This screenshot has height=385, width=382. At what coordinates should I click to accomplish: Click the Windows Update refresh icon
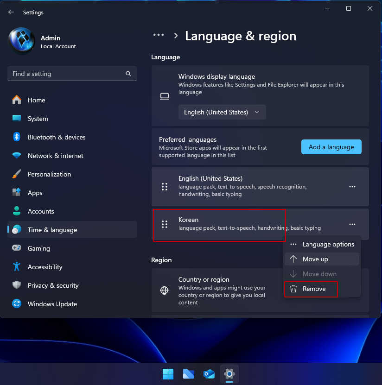(x=17, y=304)
